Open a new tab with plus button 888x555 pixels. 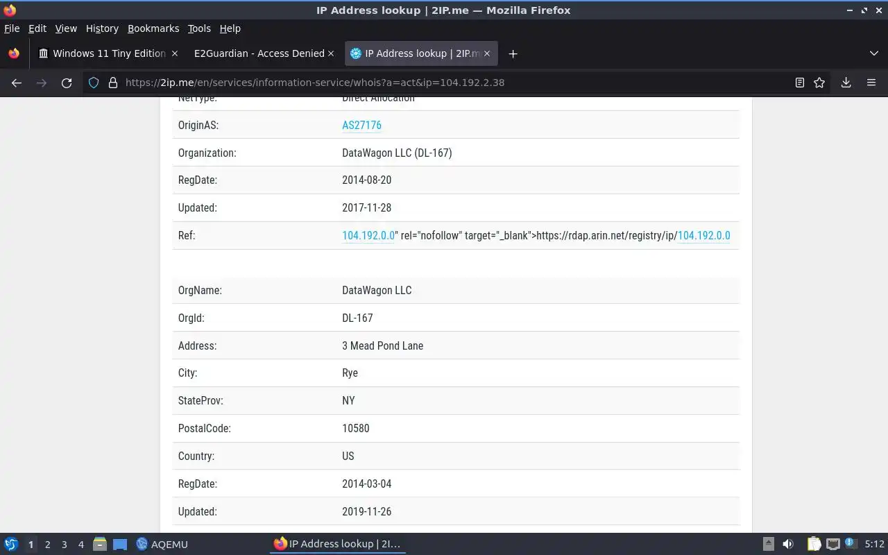click(513, 53)
